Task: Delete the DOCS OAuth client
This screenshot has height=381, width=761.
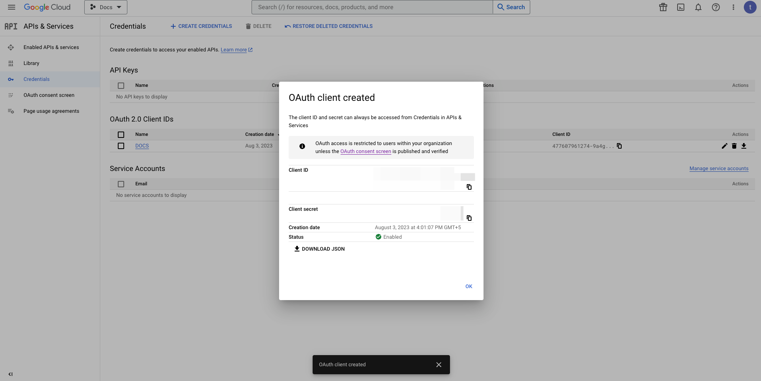Action: coord(734,146)
